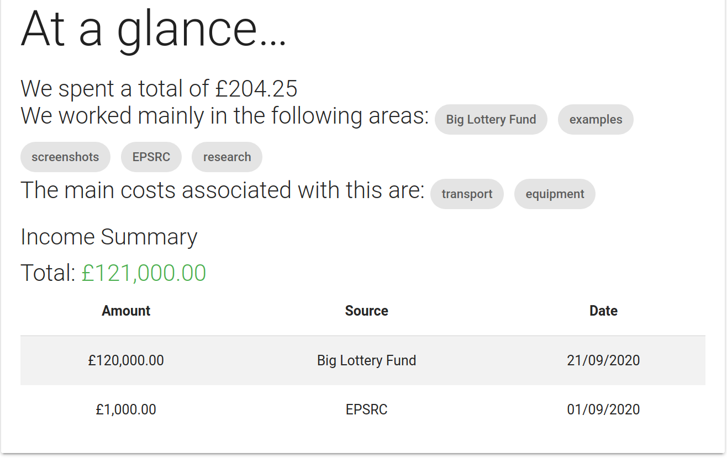The image size is (727, 458).
Task: Click the research tag pill
Action: [226, 157]
